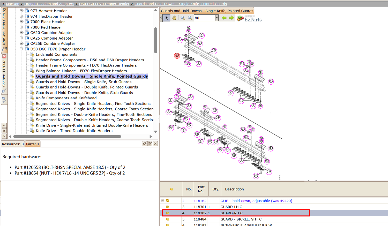This screenshot has height=226, width=388.
Task: Close the Search 118302 tab
Action: (x=4, y=56)
